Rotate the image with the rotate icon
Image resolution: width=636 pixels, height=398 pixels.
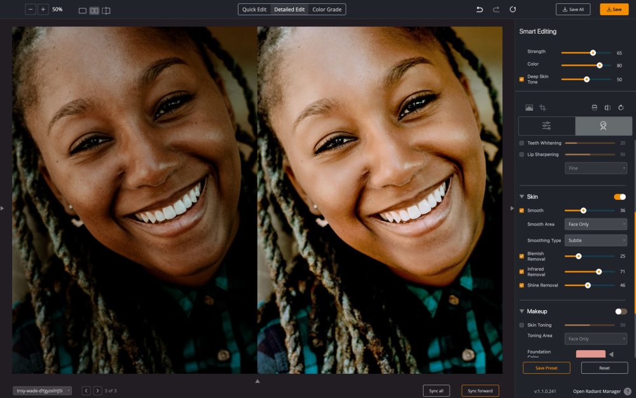pyautogui.click(x=621, y=108)
